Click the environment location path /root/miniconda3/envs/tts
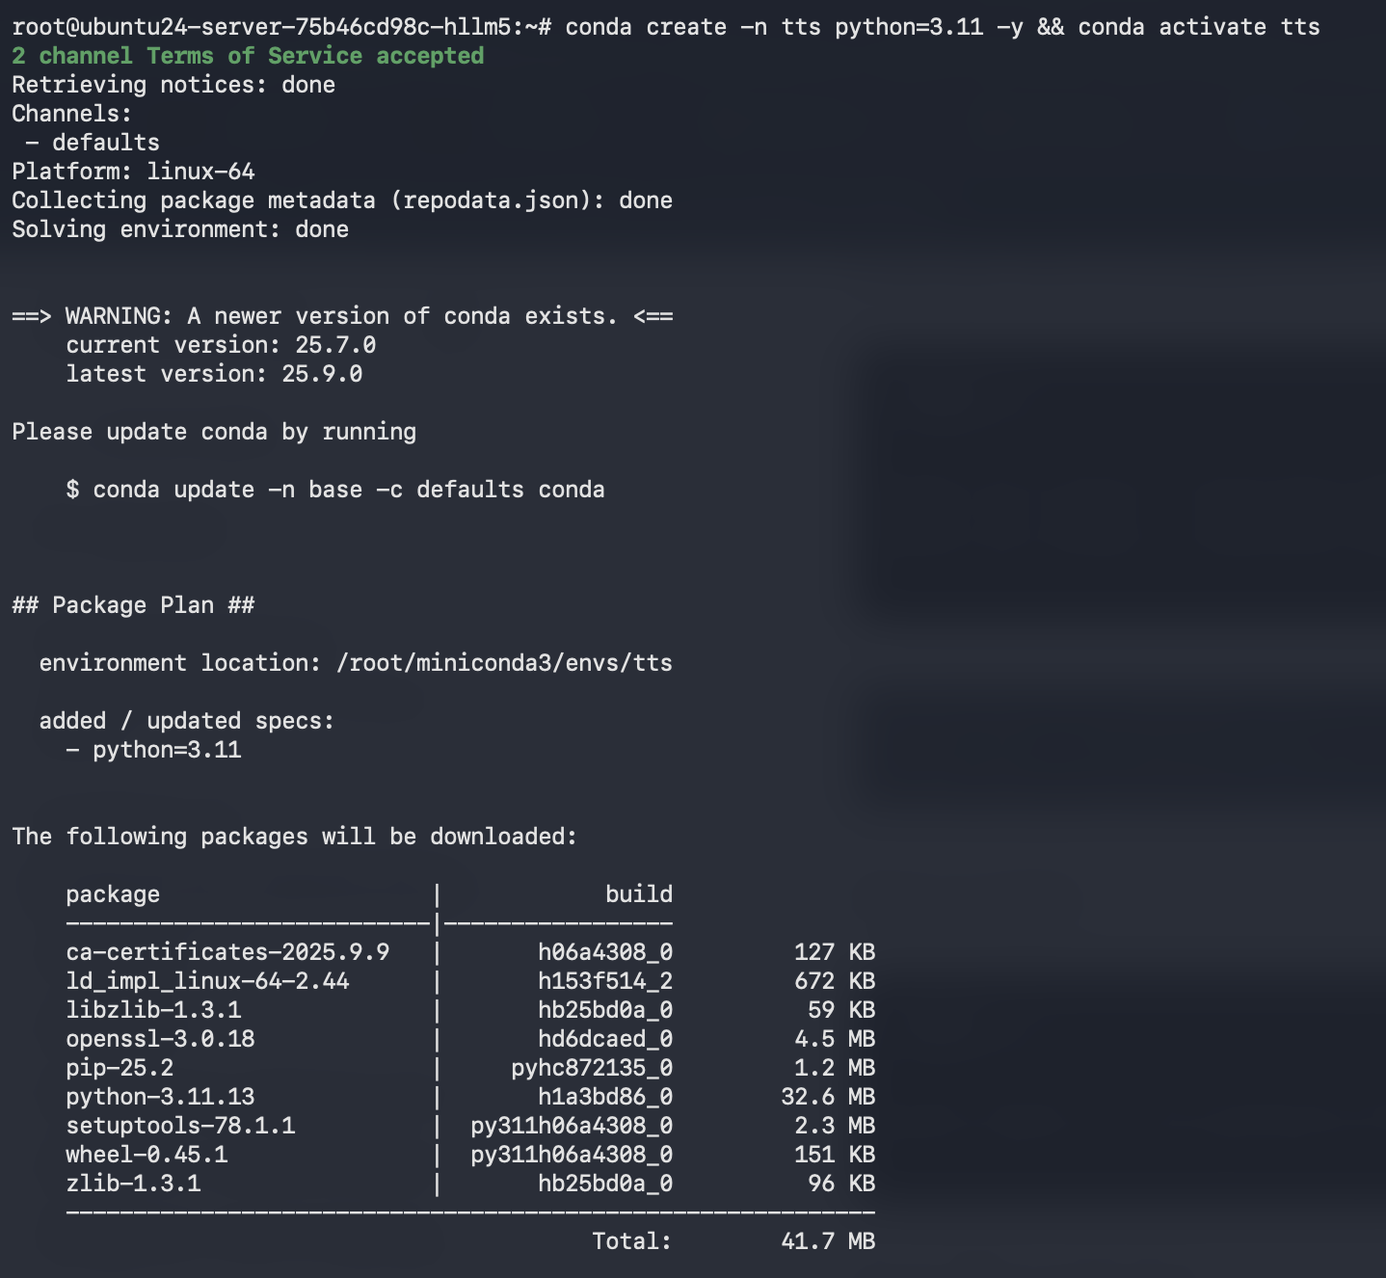Viewport: 1386px width, 1278px height. click(x=504, y=663)
